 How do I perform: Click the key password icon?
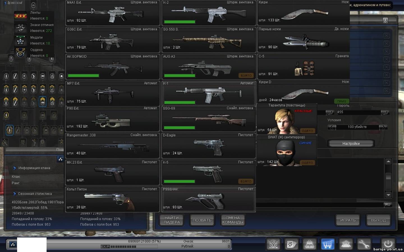coord(385,20)
